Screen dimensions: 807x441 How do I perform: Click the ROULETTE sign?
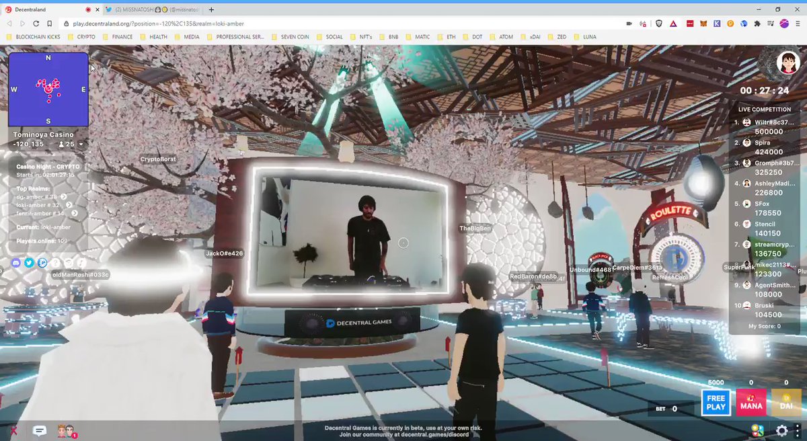pyautogui.click(x=672, y=213)
